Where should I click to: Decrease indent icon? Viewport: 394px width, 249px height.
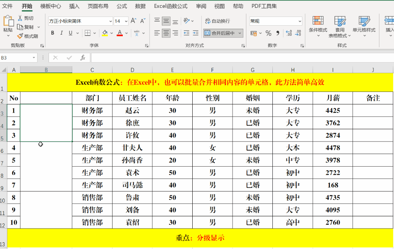coord(186,33)
